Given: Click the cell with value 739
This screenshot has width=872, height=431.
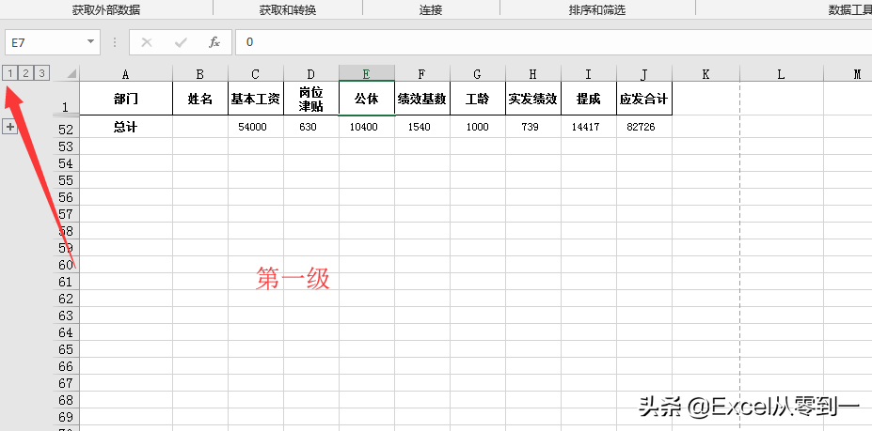Looking at the screenshot, I should pyautogui.click(x=533, y=127).
